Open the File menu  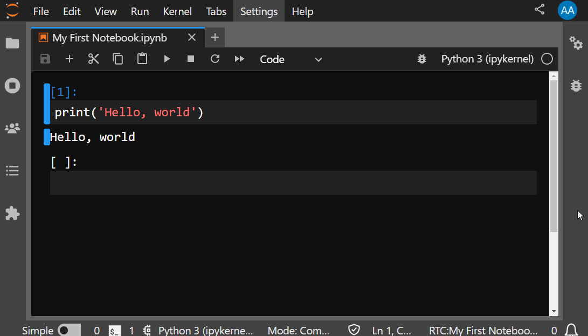click(x=41, y=11)
